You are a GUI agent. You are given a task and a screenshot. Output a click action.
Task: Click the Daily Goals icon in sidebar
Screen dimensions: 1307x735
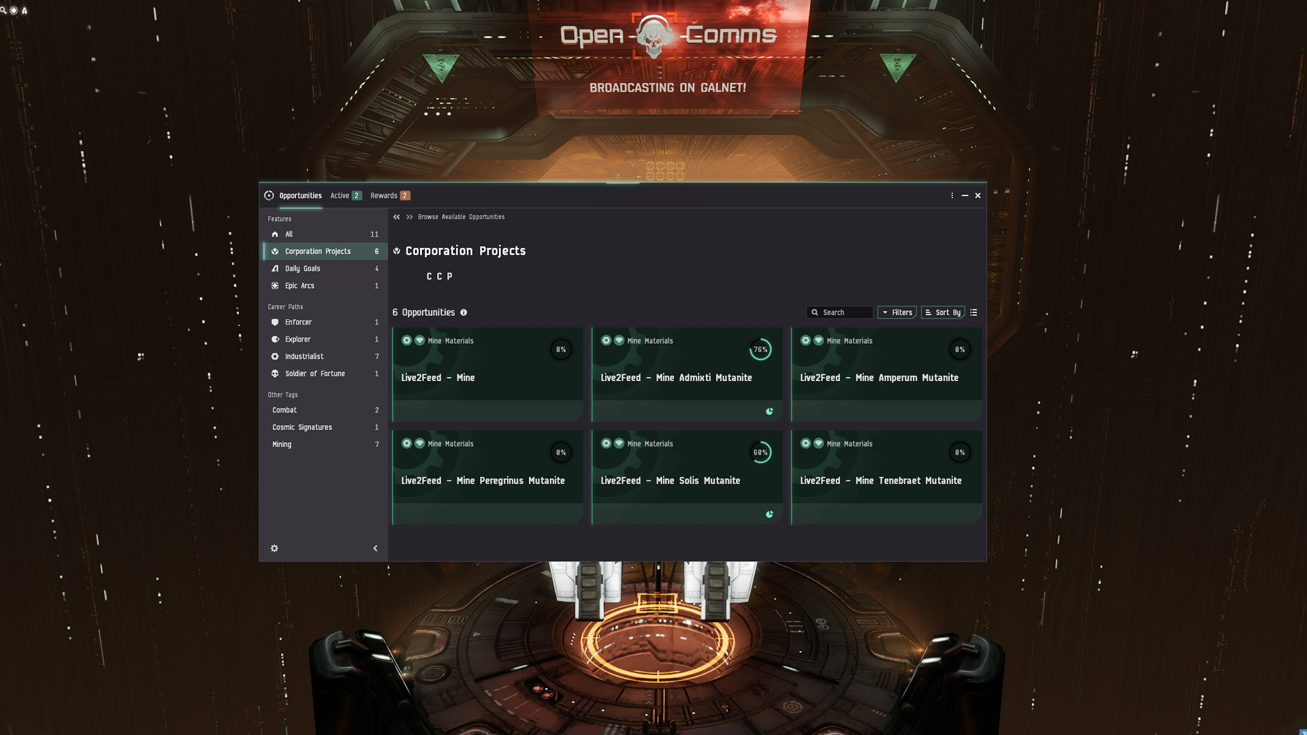point(275,267)
